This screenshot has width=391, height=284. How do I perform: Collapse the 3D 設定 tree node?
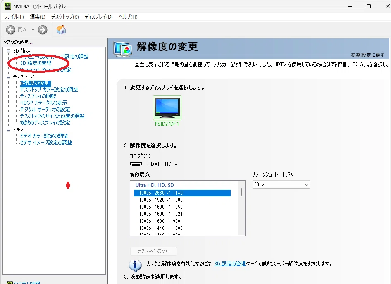point(9,51)
